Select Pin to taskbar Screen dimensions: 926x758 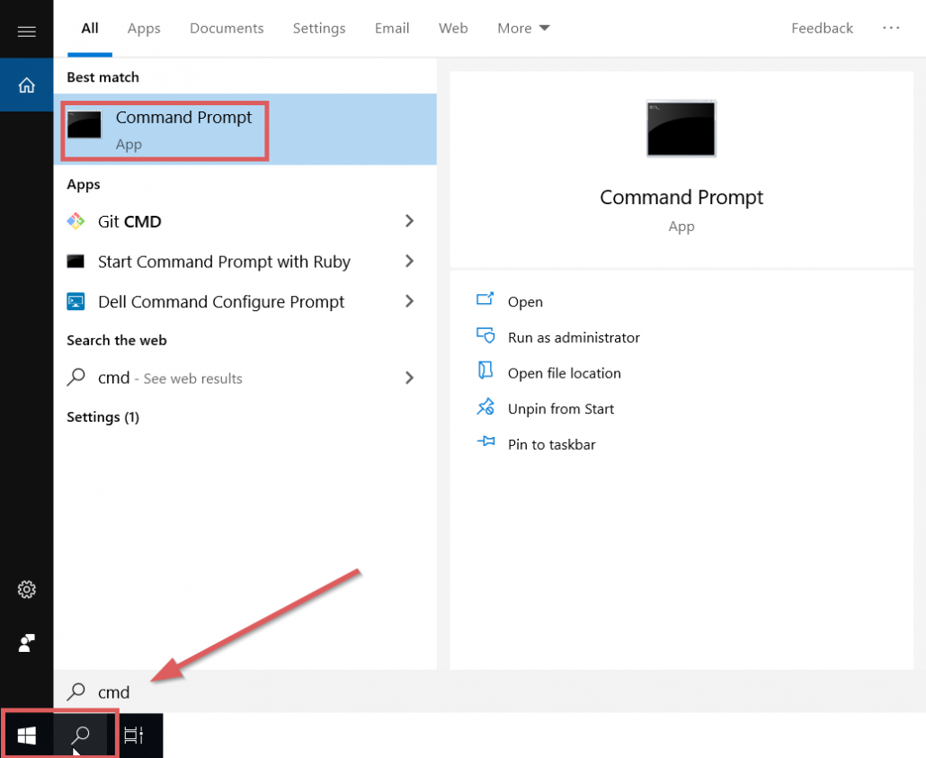(552, 444)
